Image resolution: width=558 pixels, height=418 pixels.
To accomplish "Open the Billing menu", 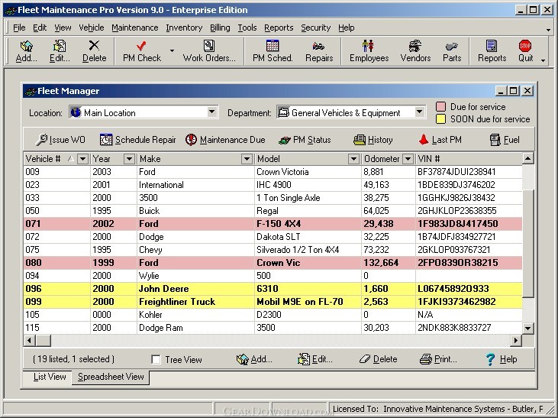I will pos(220,28).
